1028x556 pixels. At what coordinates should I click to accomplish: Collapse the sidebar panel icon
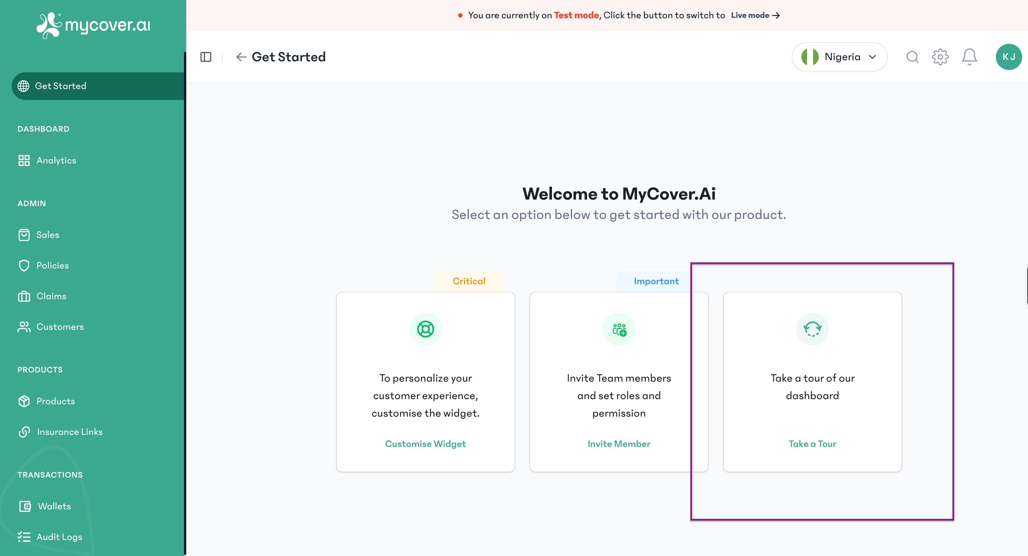pos(206,57)
